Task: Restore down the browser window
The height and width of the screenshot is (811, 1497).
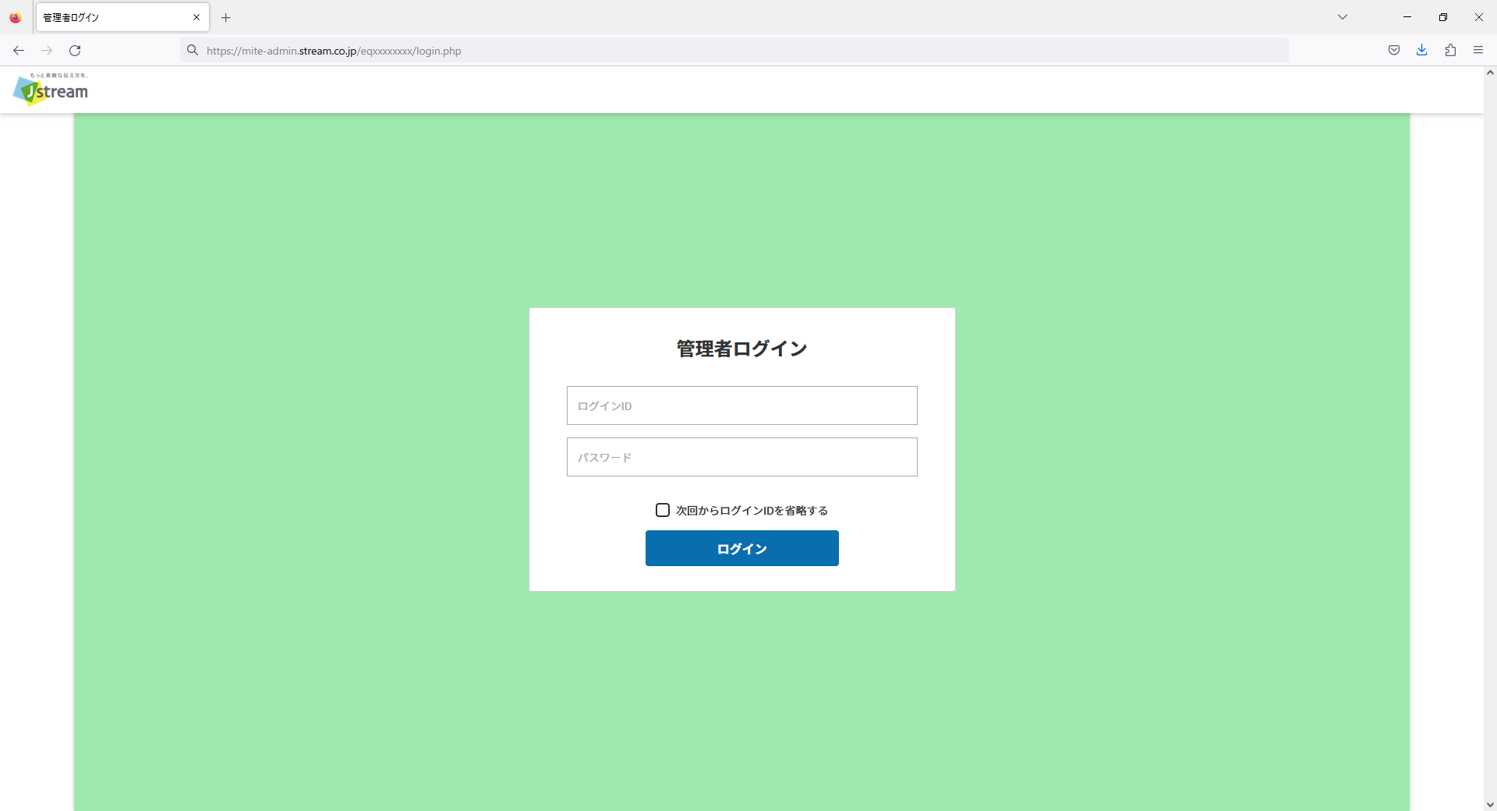Action: click(1443, 17)
